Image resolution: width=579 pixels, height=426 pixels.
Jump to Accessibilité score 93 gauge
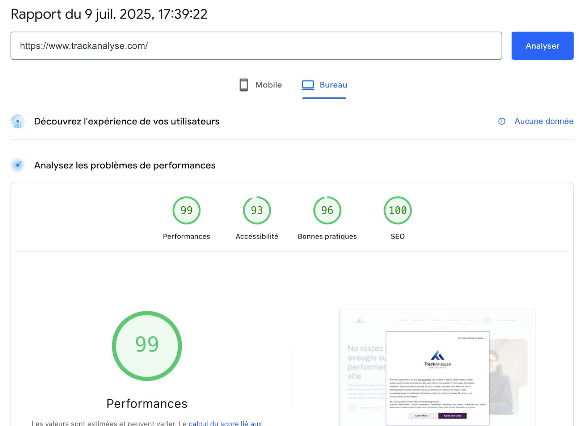257,210
